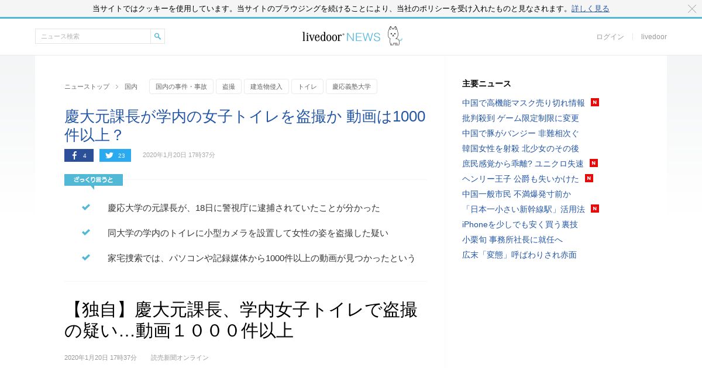This screenshot has height=368, width=702.
Task: Click N badge beside ユニクロ失速 headline
Action: pos(594,163)
